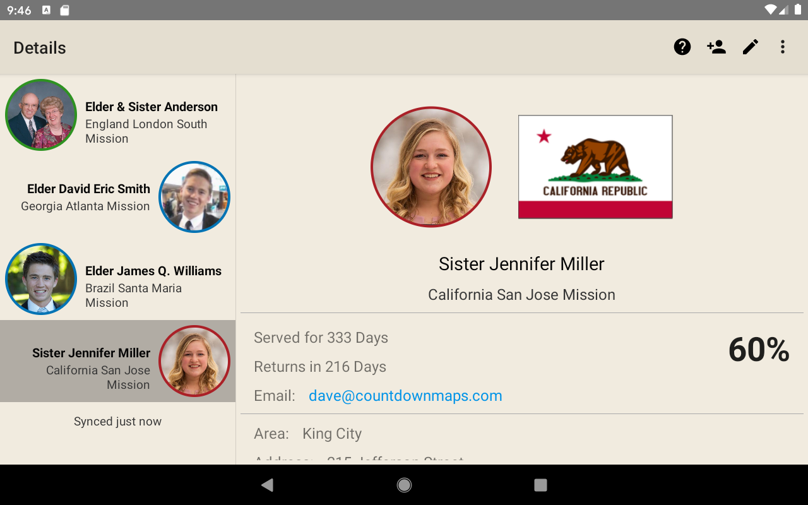Tap the "California San Jose Mission" detail subtitle
Viewport: 808px width, 505px height.
point(521,295)
